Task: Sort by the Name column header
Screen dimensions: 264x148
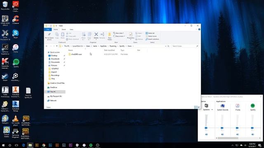Action: pyautogui.click(x=71, y=50)
